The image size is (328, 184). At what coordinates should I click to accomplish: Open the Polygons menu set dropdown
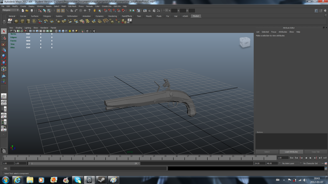click(x=11, y=10)
